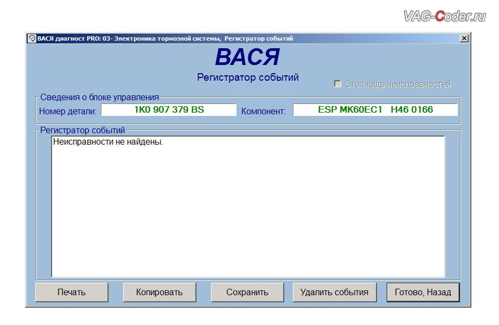Click the Регистратор событий subtitle under the logo
Image resolution: width=499 pixels, height=325 pixels.
[247, 77]
